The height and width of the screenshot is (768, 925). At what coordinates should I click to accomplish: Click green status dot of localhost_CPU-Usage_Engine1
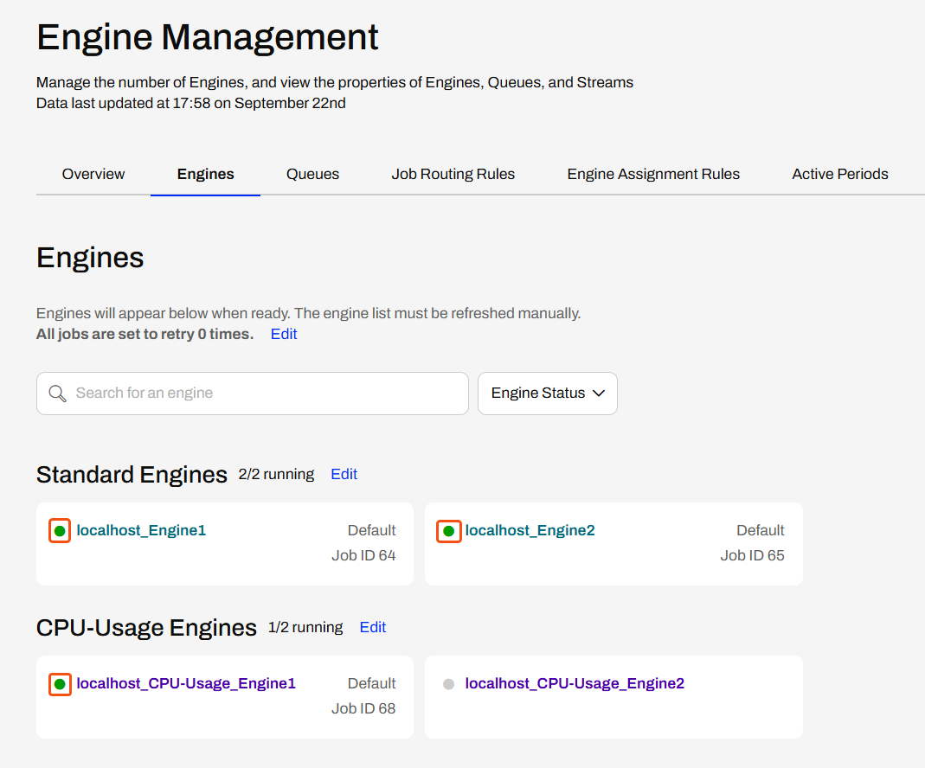pos(60,684)
